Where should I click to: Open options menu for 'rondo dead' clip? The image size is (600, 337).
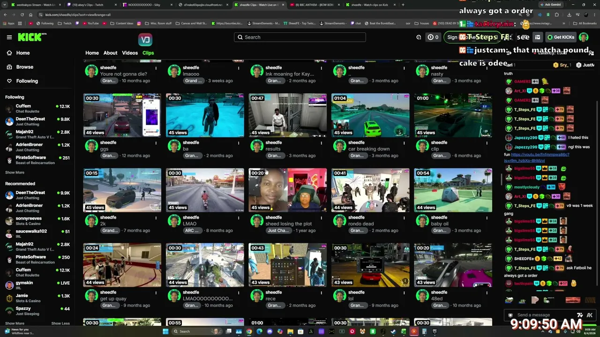(x=404, y=218)
